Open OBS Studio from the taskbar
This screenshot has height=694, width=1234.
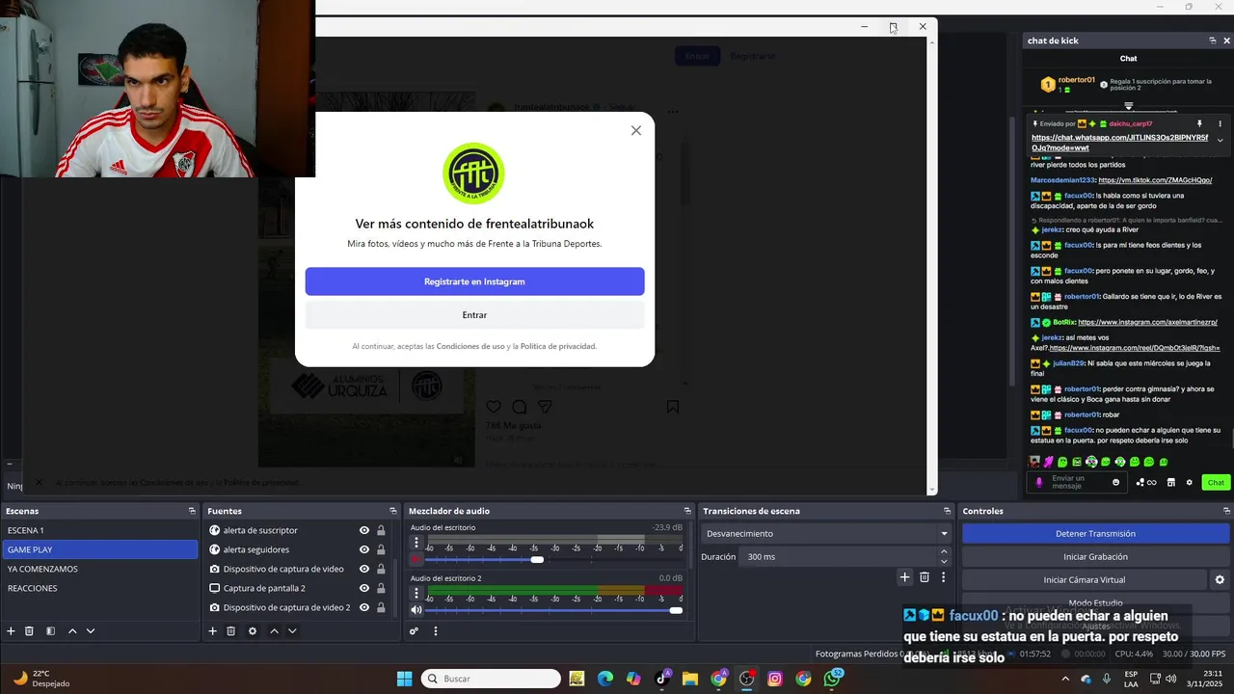pos(746,679)
